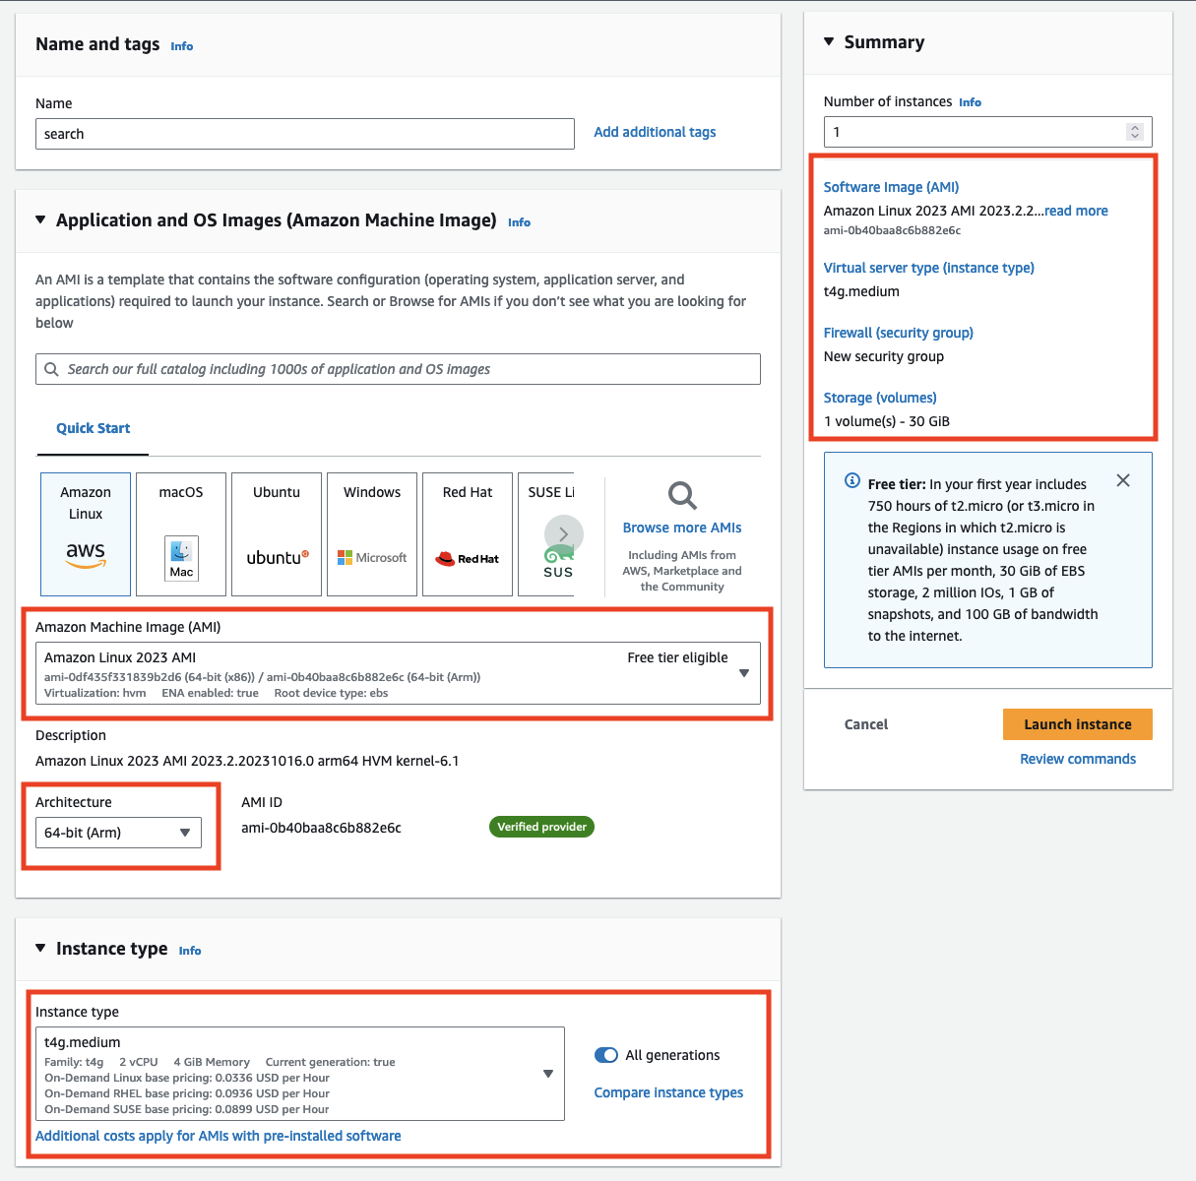
Task: Adjust the Number of instances stepper
Action: (1135, 132)
